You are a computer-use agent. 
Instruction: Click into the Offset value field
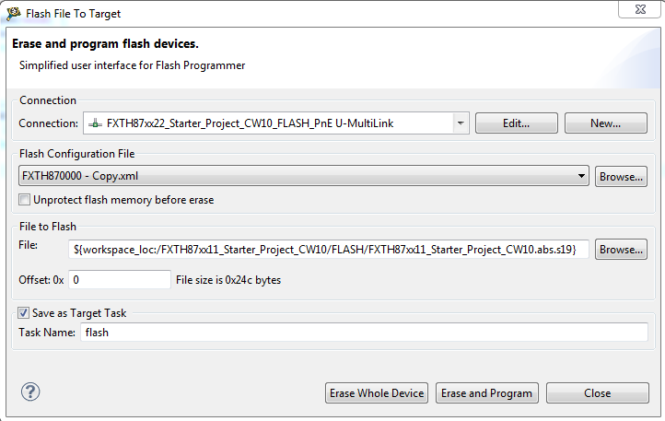[x=120, y=280]
